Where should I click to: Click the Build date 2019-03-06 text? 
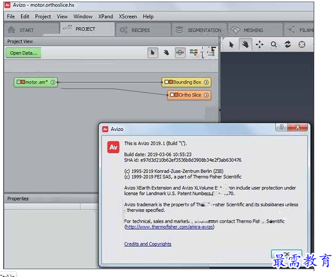point(158,154)
